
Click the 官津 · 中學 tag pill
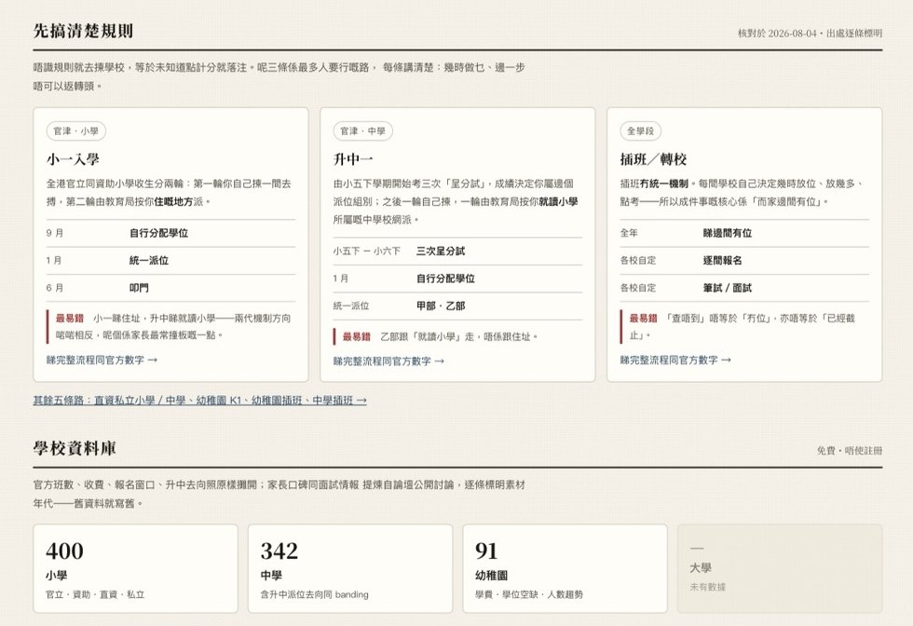click(x=362, y=131)
